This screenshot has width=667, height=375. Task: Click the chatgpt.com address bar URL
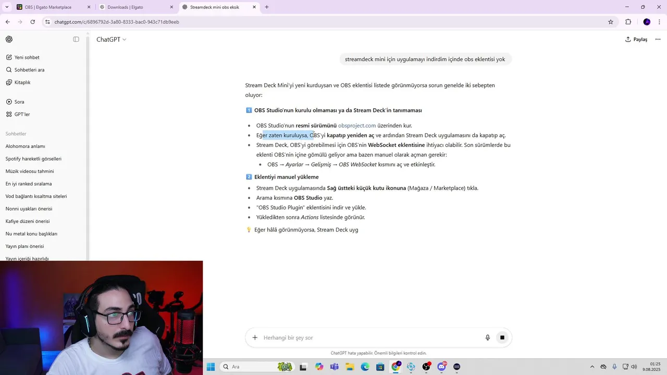point(117,22)
